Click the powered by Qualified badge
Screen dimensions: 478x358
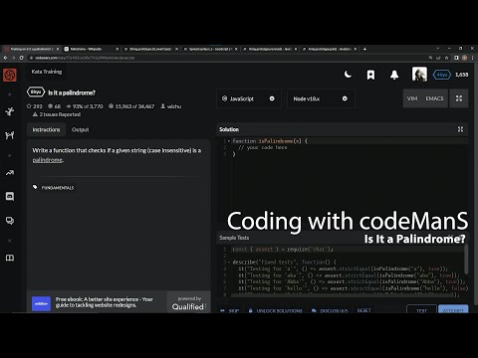point(188,303)
